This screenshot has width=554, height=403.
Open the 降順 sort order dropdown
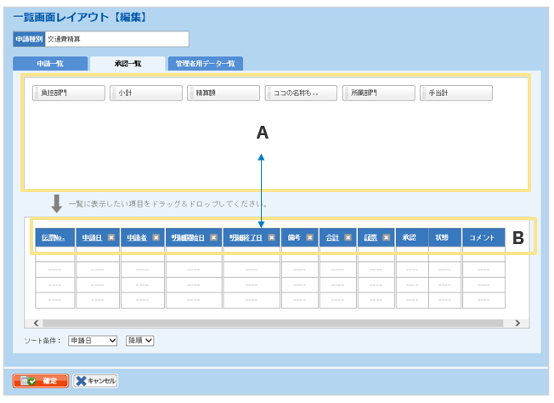tap(139, 340)
